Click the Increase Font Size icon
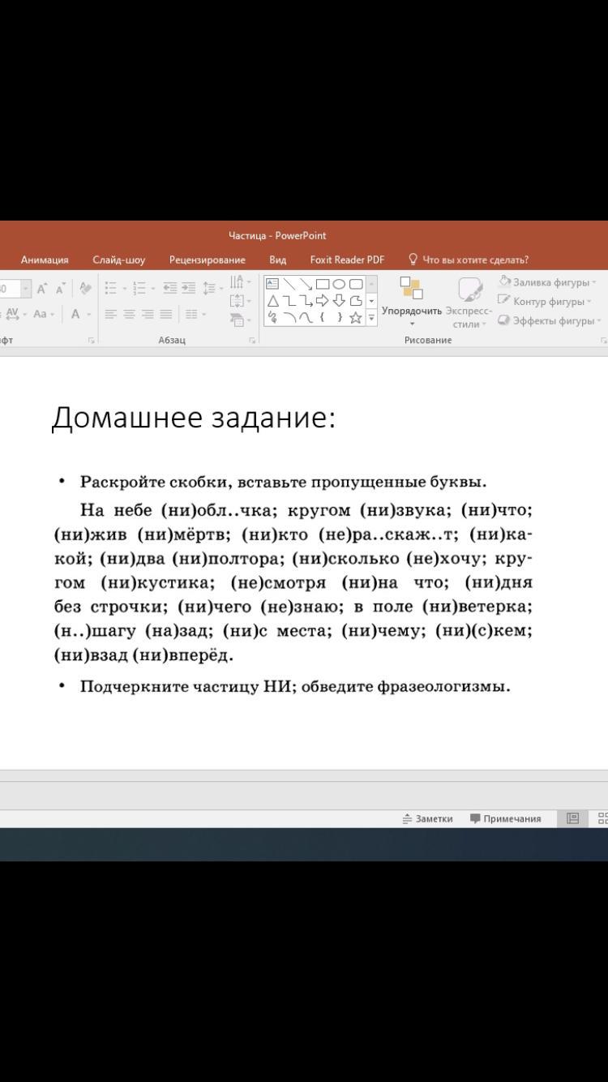This screenshot has height=1082, width=608. [x=41, y=289]
